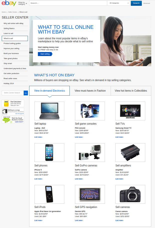Click the Sell cameras heading
The image size is (155, 228).
coord(123,207)
